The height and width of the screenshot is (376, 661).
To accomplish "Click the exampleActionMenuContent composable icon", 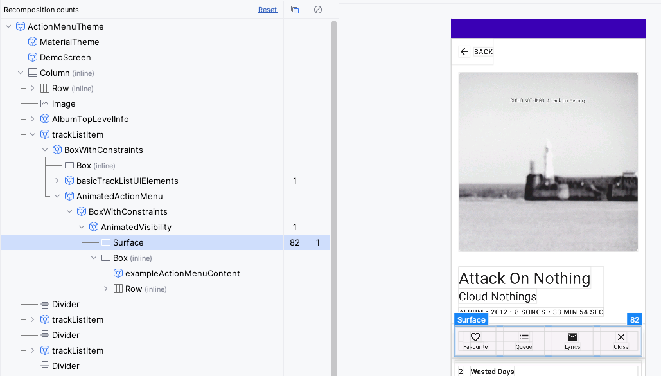I will tap(118, 273).
